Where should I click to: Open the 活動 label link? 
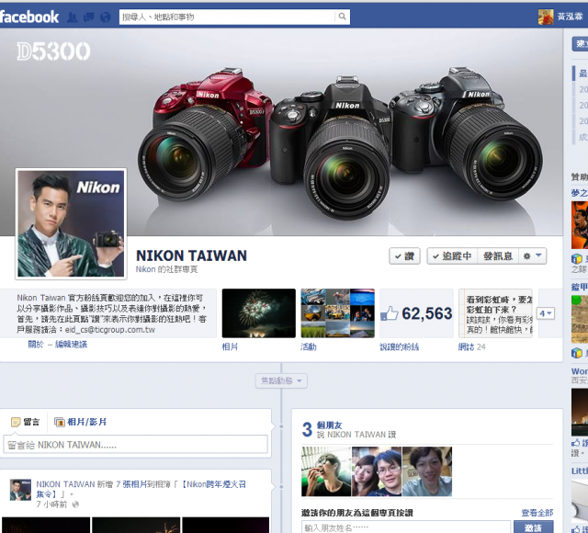pyautogui.click(x=309, y=347)
